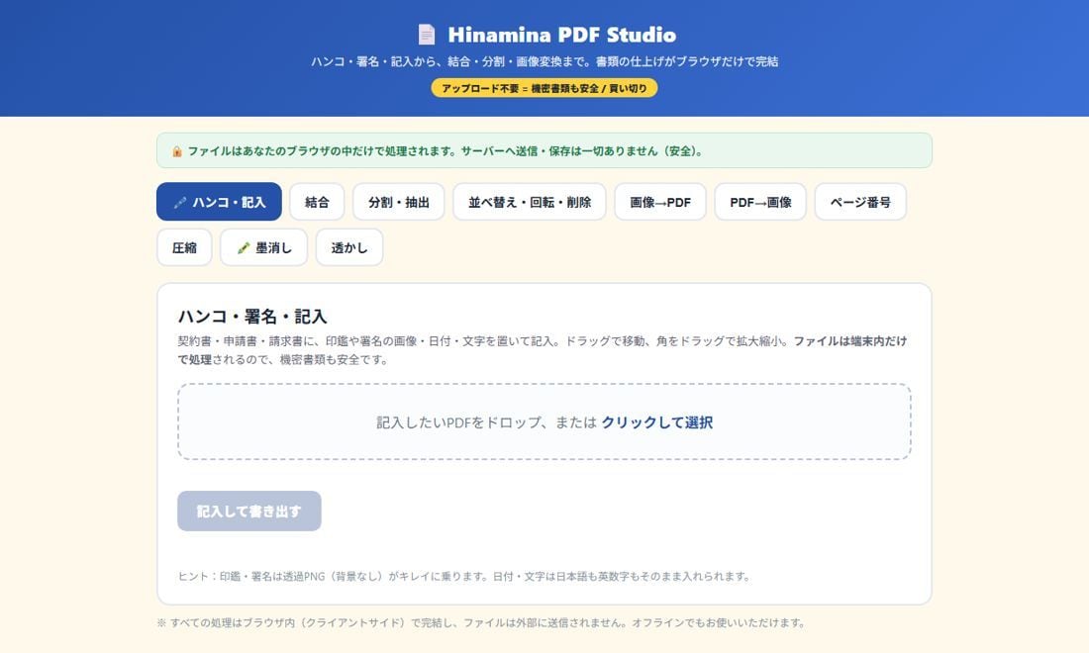
Task: Click the pen icon on ハンコ・記入 tab
Action: pos(180,203)
